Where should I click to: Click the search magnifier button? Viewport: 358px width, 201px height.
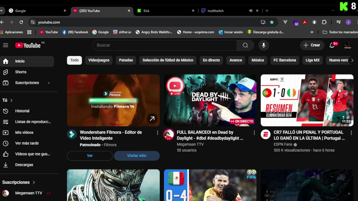(x=245, y=45)
